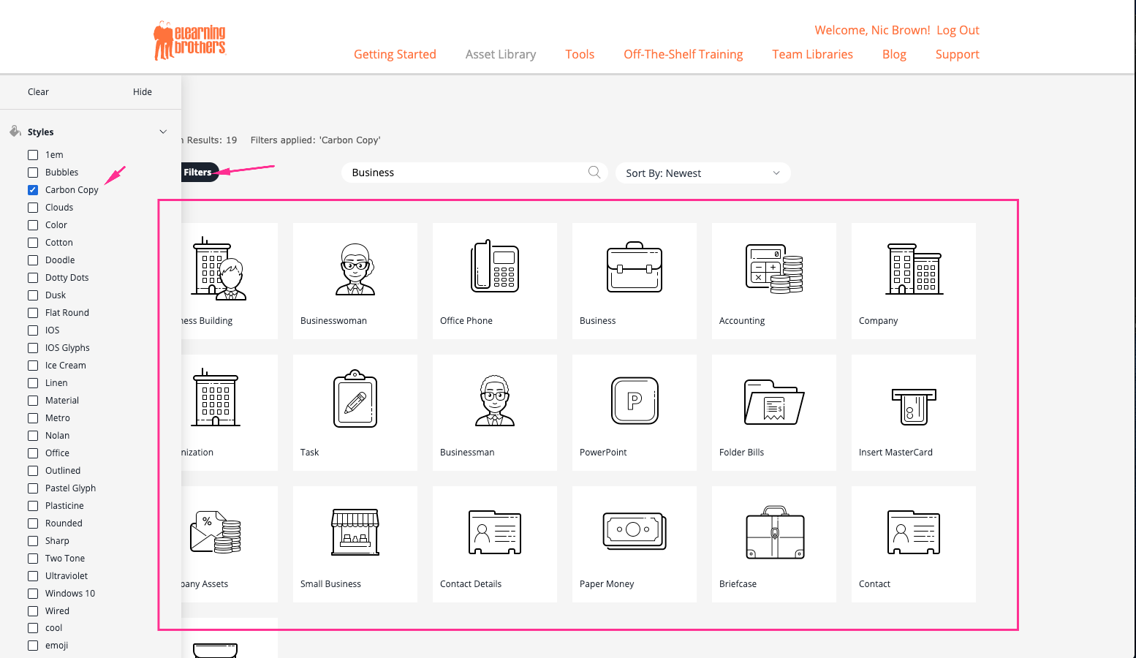Open the Accounting calculator icon

coord(773,269)
